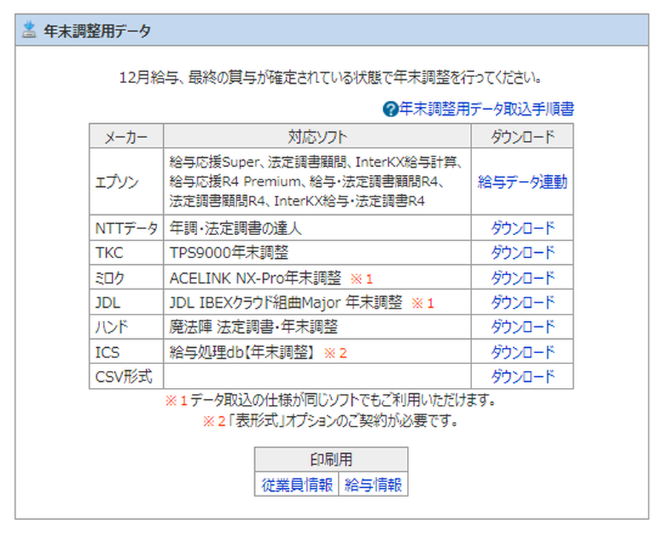Click the 年末調整用データ panel title
The width and height of the screenshot is (667, 534).
(97, 31)
